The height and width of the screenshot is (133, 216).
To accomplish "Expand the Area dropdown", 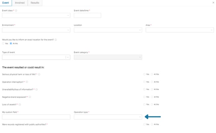I will click(180, 30).
